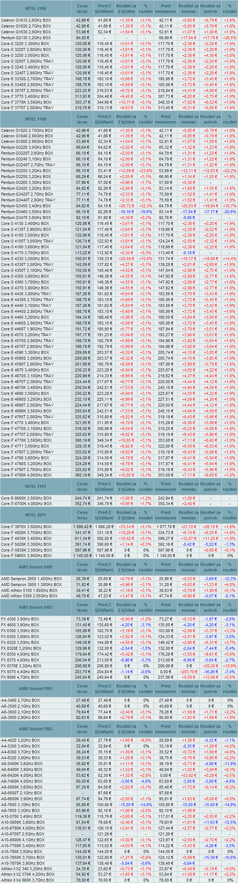The height and width of the screenshot is (883, 238).
Task: Select Core i5 4690K 3,50GHz BOX name
Action: pyautogui.click(x=26, y=411)
